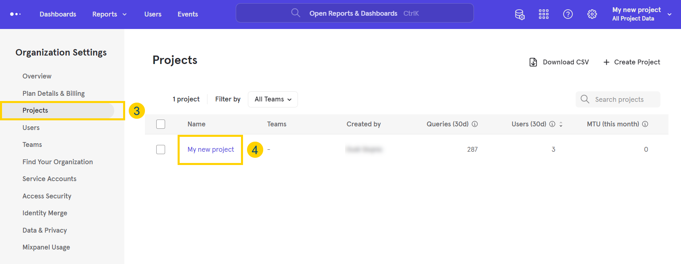The height and width of the screenshot is (264, 681).
Task: Open the apps grid icon
Action: click(543, 14)
